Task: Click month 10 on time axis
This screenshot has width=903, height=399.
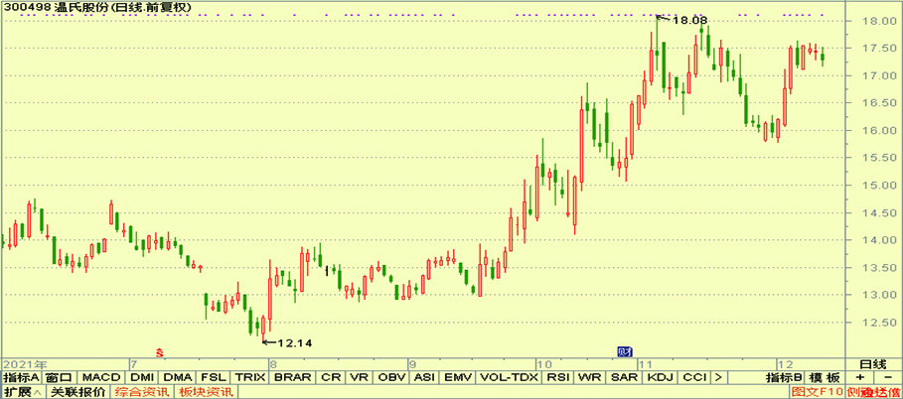Action: coord(542,364)
